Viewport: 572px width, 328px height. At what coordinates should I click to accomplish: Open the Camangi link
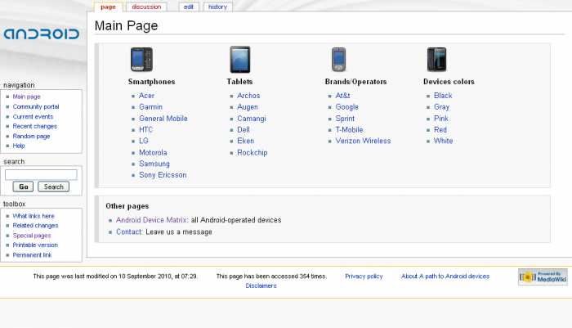click(x=252, y=119)
